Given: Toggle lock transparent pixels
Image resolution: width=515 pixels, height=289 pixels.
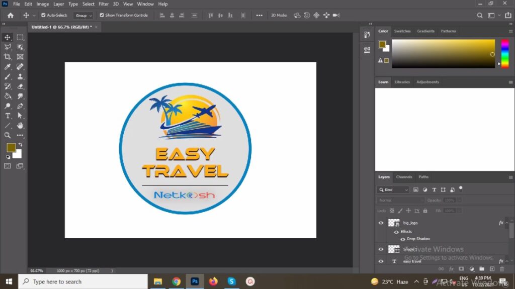Looking at the screenshot, I should 392,211.
